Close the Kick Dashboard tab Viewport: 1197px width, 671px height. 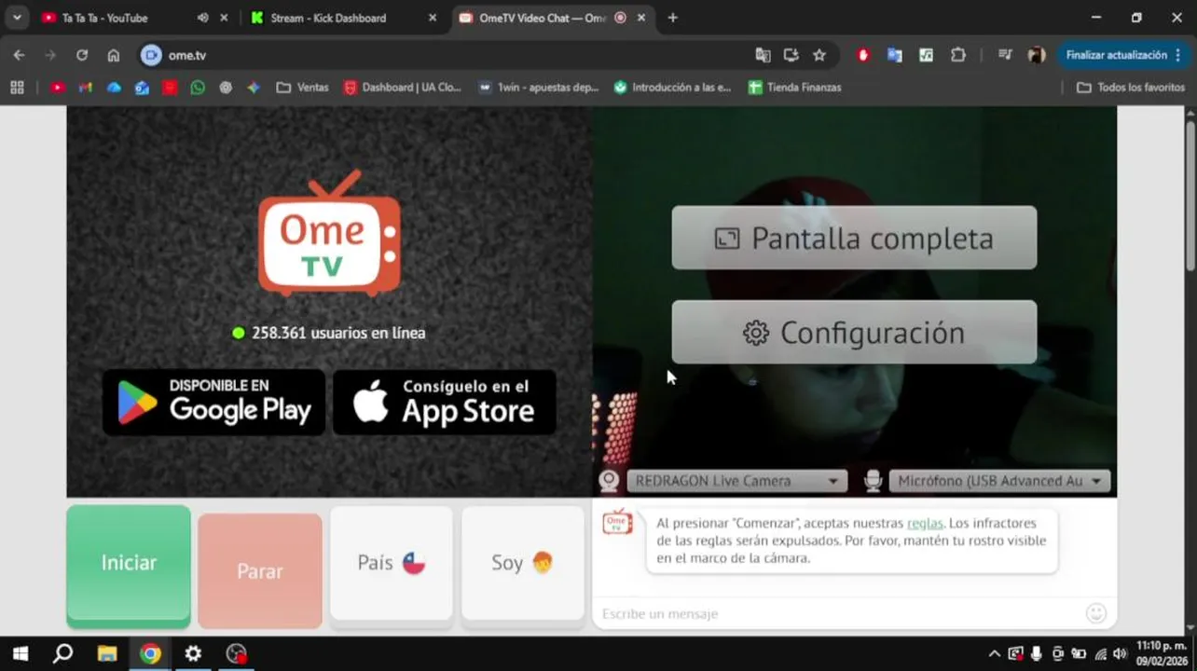point(433,18)
